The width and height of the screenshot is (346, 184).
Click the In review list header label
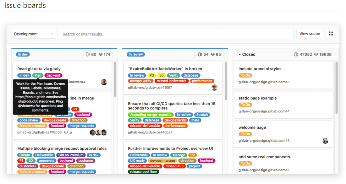pyautogui.click(x=136, y=54)
